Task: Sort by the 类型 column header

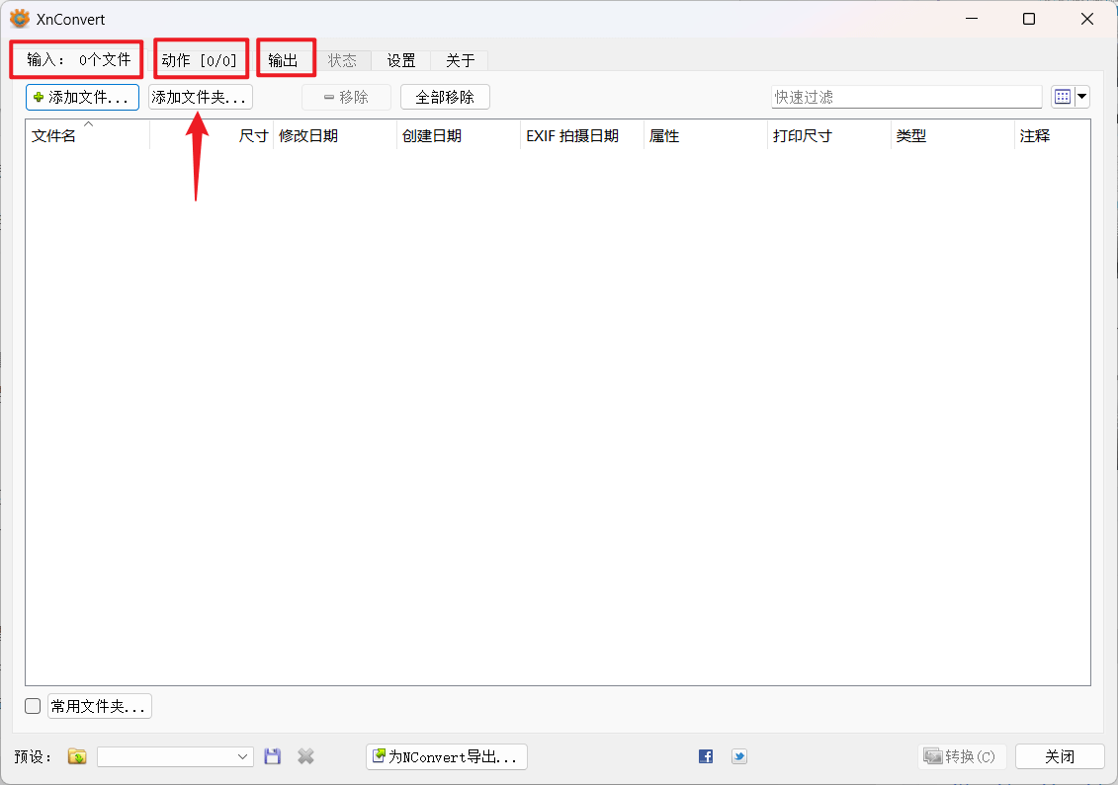Action: tap(953, 135)
